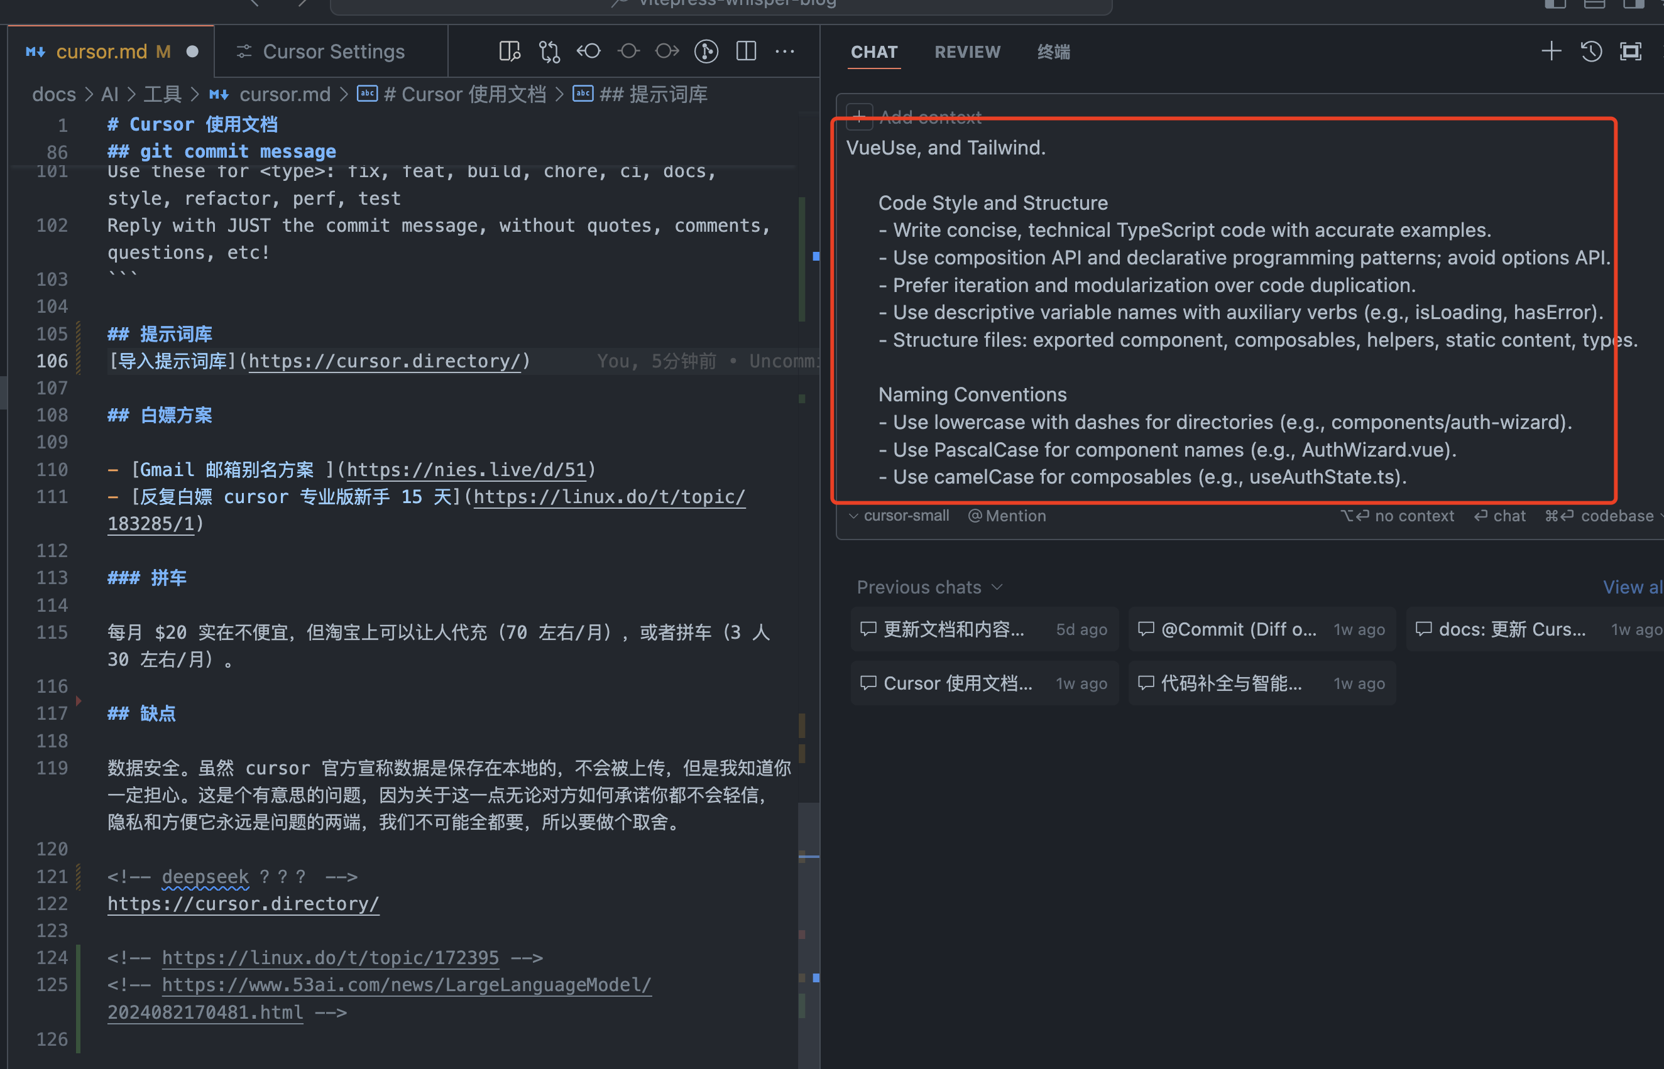
Task: Toggle fullscreen chat panel icon
Action: (x=1630, y=52)
